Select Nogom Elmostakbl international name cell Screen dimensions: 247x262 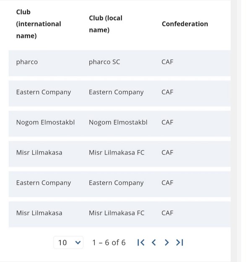pyautogui.click(x=45, y=122)
